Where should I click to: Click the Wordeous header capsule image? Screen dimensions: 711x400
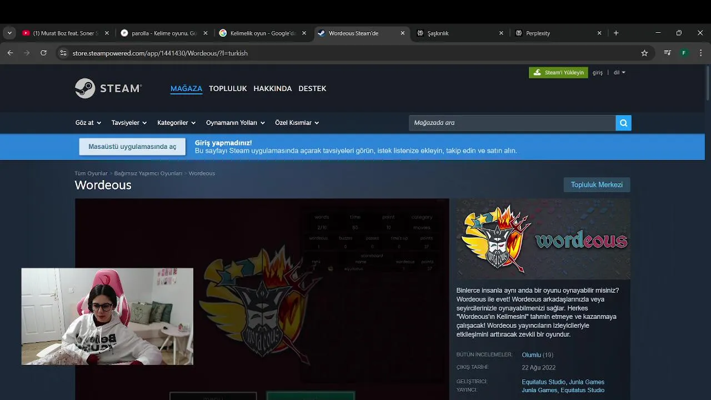[543, 239]
